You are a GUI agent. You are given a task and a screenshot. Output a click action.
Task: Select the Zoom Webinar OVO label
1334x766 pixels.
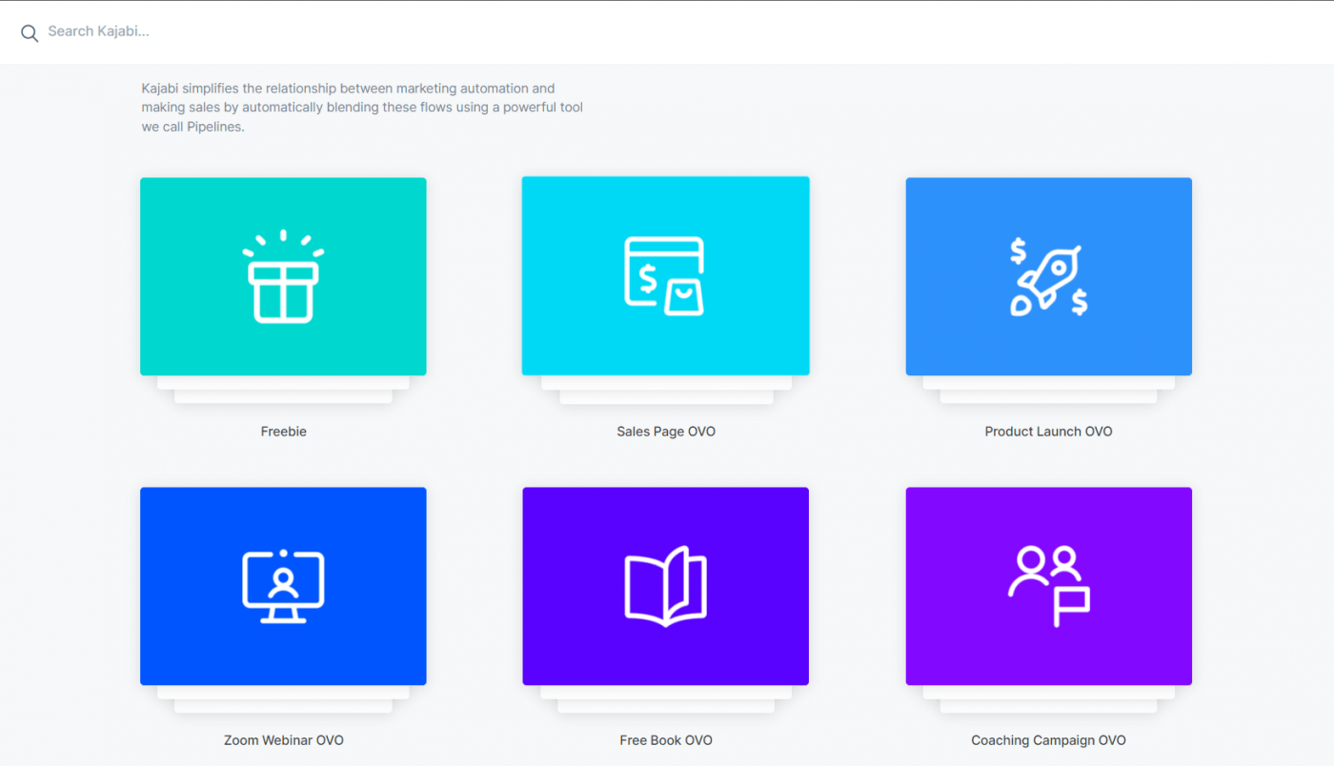pyautogui.click(x=283, y=740)
